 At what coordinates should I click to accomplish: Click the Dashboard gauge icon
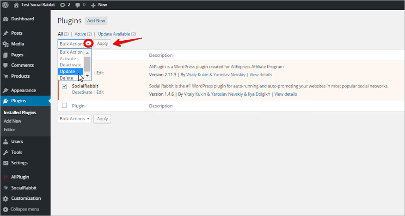coord(6,19)
